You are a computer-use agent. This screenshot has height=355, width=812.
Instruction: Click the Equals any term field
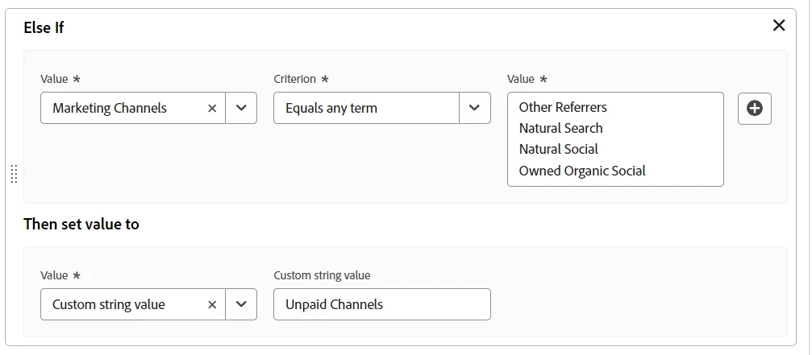[366, 109]
